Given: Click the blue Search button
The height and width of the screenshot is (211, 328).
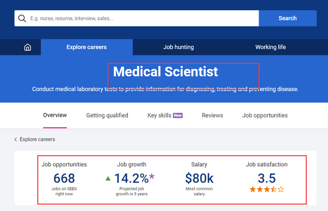Looking at the screenshot, I should tap(288, 19).
